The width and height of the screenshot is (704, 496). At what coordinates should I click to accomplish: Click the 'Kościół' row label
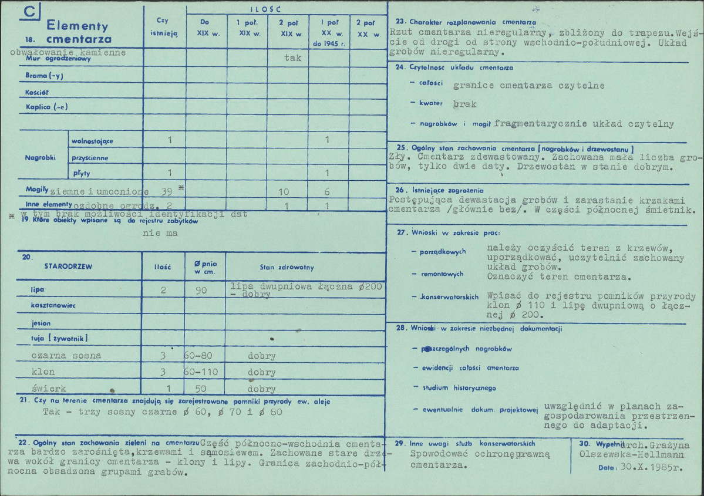point(37,93)
